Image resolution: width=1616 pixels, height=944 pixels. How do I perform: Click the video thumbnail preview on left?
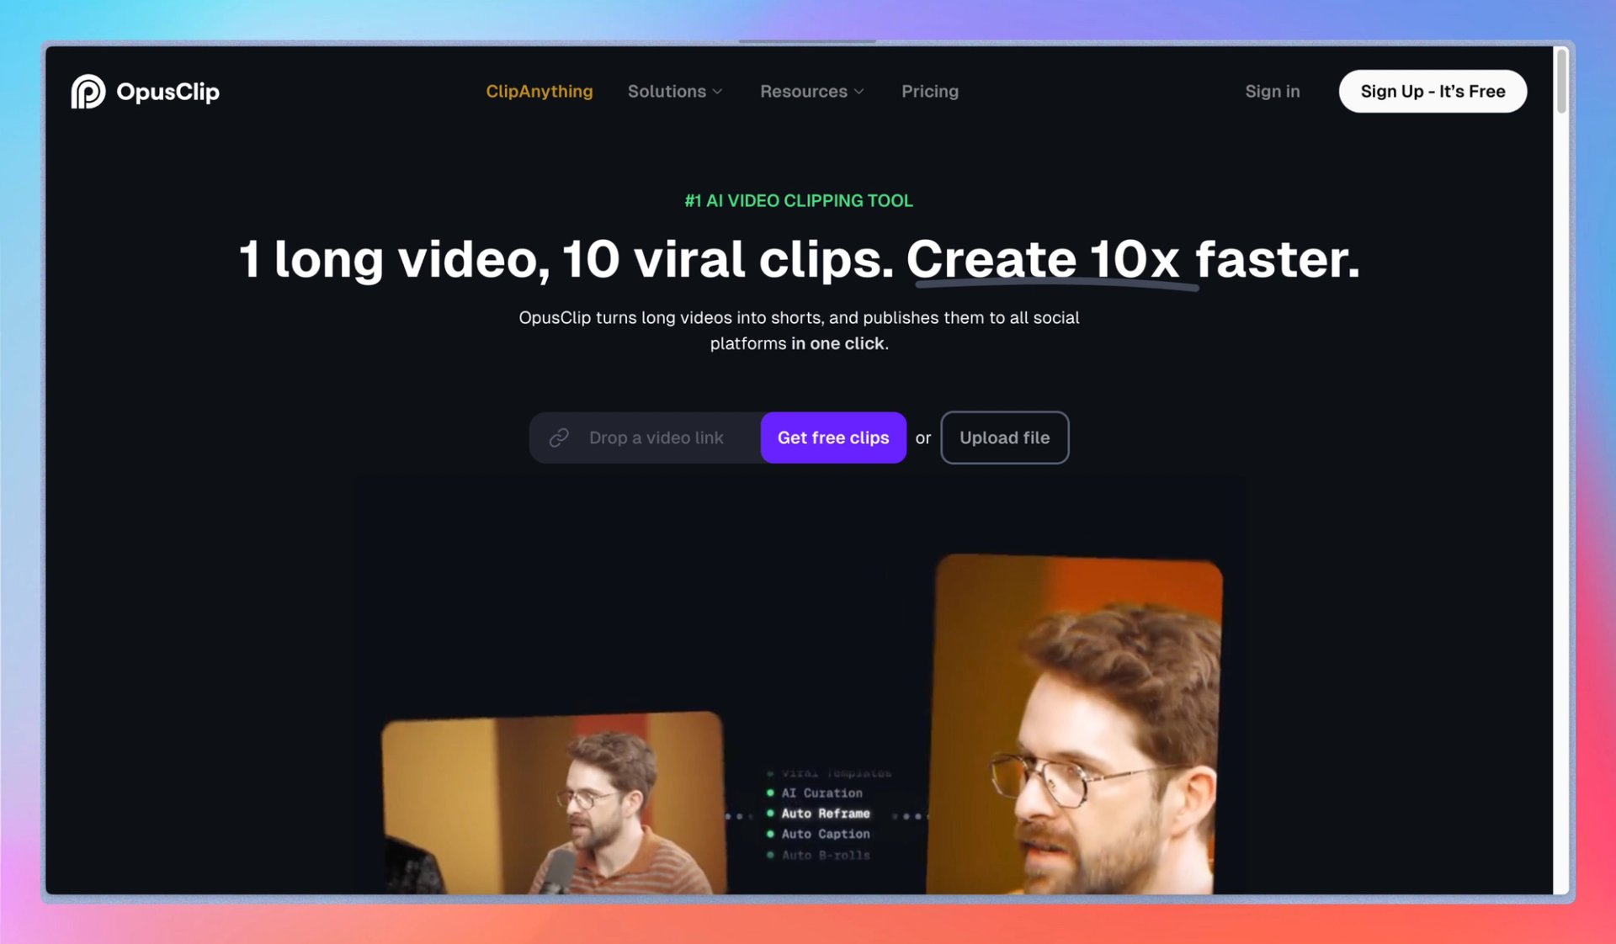tap(550, 809)
